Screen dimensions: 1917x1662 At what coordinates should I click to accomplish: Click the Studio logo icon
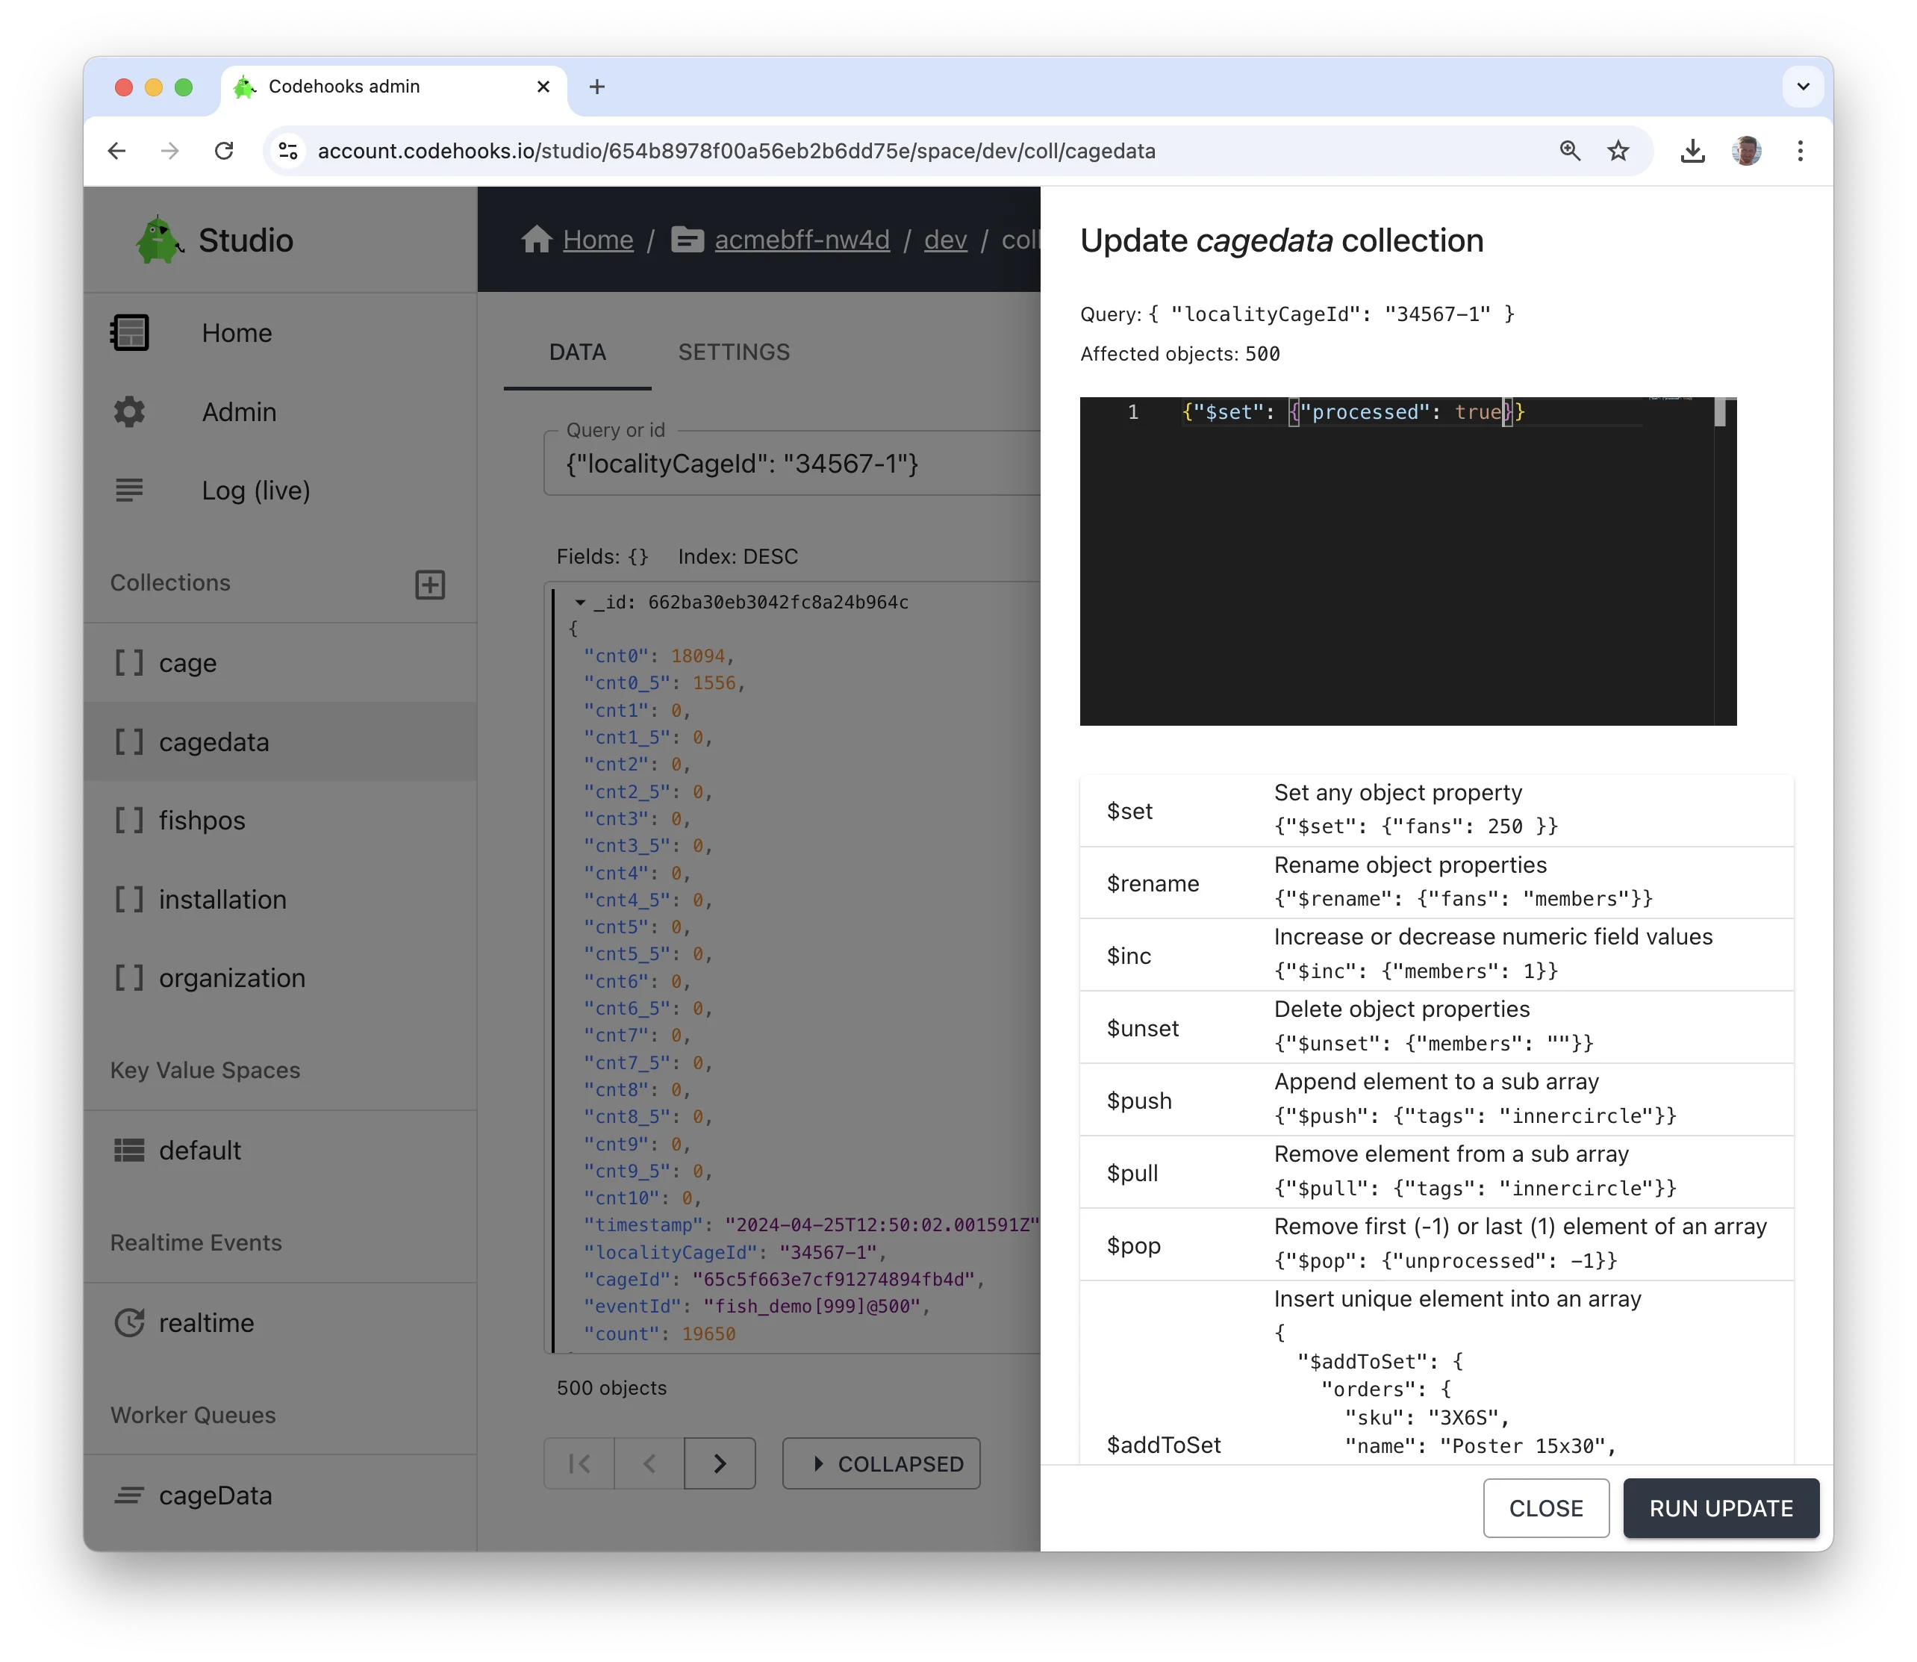pos(158,240)
